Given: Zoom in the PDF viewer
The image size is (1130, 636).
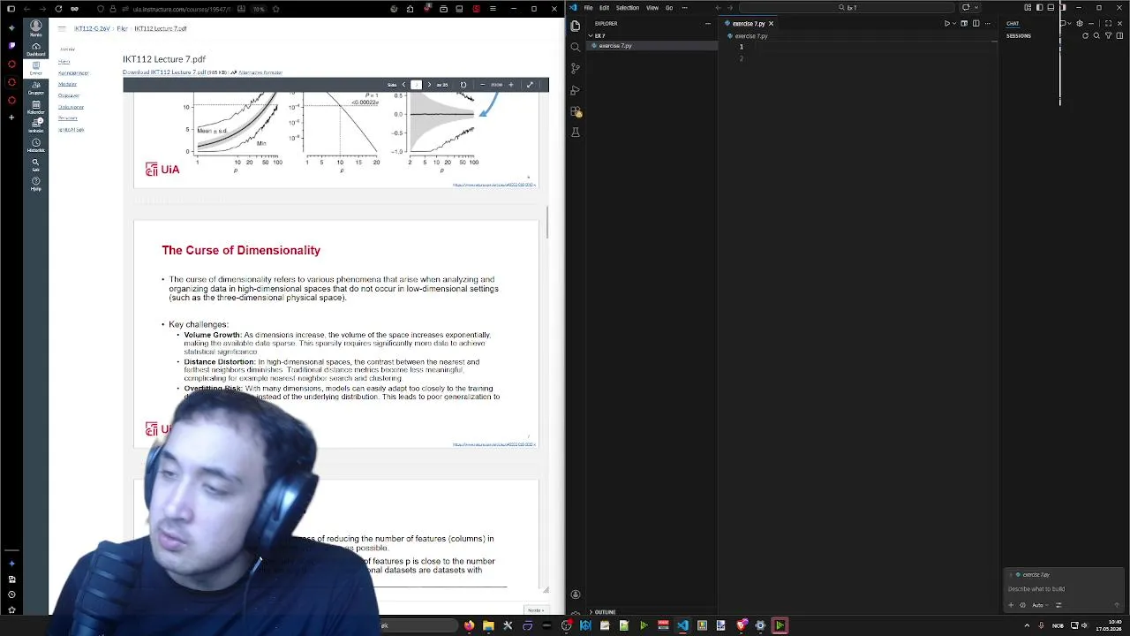Looking at the screenshot, I should 511,85.
